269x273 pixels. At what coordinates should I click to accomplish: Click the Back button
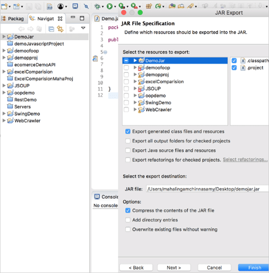(136, 268)
